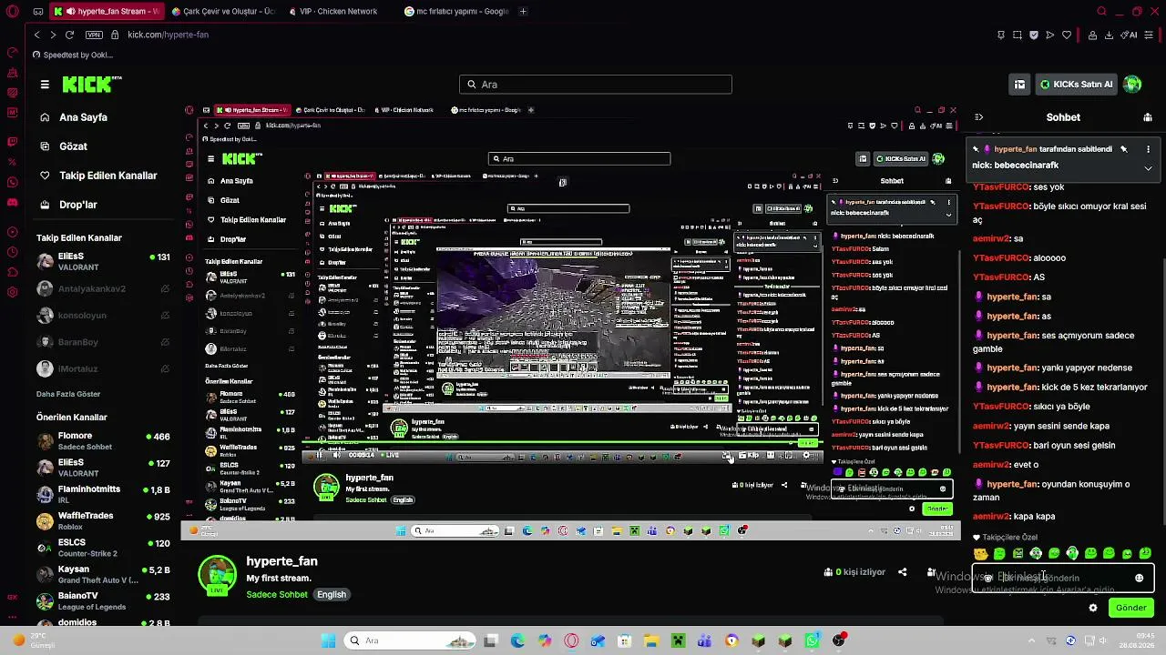Open BaianoTV League of Legends channel
Image resolution: width=1166 pixels, height=655 pixels.
coord(103,601)
